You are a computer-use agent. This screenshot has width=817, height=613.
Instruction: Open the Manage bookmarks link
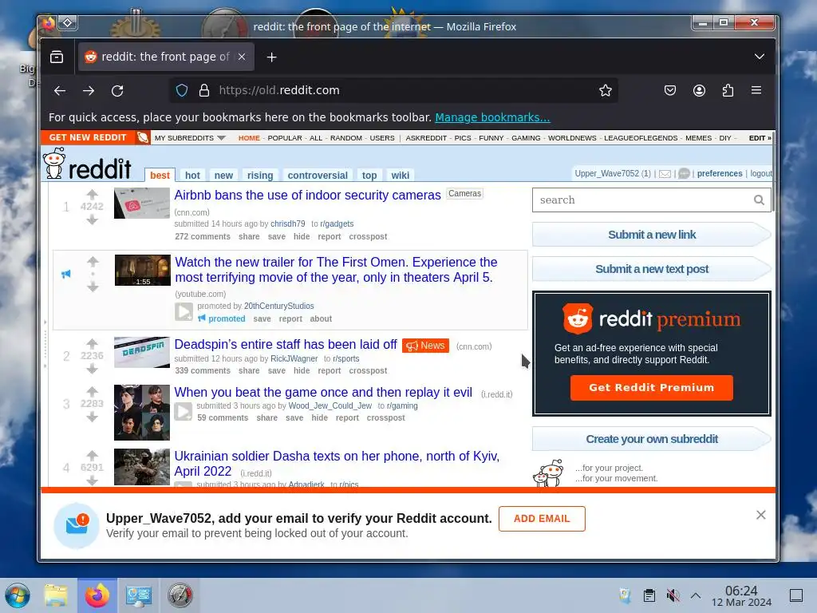(492, 117)
